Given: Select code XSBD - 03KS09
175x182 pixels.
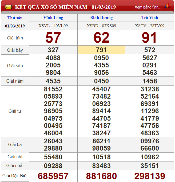Looking at the screenshot, I should 101,26.
